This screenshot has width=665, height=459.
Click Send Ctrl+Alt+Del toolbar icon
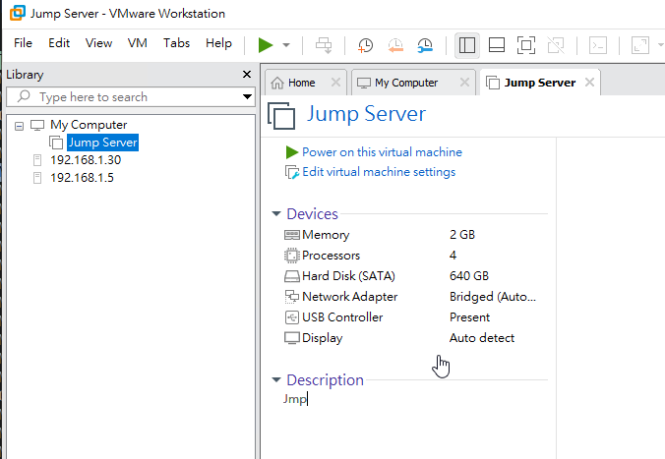[x=324, y=45]
